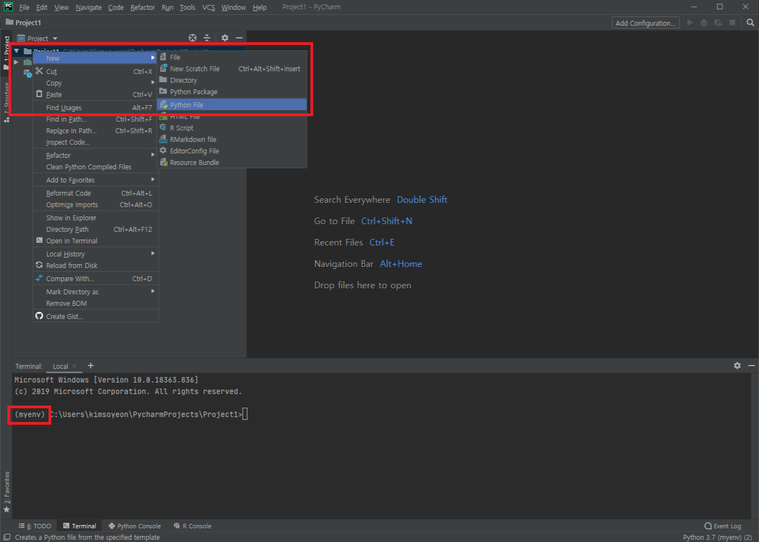The image size is (759, 542).
Task: Choose Python File in New submenu
Action: (232, 105)
